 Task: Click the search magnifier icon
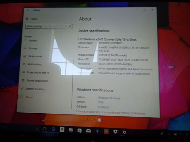(70, 26)
